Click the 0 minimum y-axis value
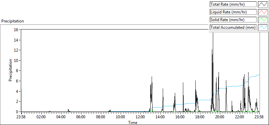 point(17,112)
